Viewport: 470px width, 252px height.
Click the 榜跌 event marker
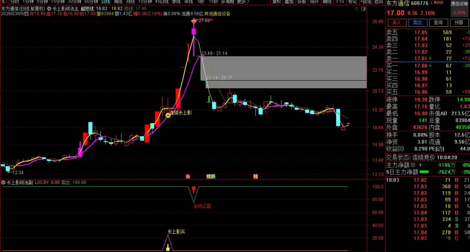(211, 176)
